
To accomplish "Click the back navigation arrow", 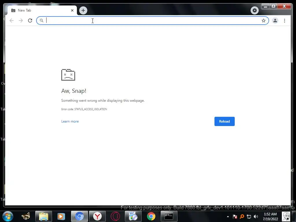I will click(12, 21).
